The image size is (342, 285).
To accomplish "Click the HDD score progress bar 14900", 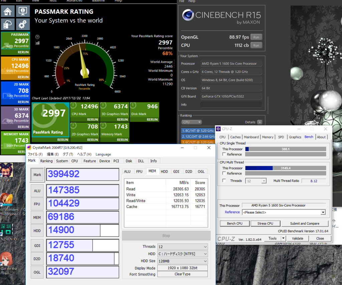I will point(83,230).
